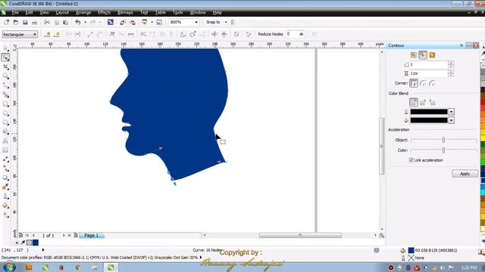Collapse the Contour docker with double chevron
Viewport: 485px width, 272px height.
pos(462,45)
